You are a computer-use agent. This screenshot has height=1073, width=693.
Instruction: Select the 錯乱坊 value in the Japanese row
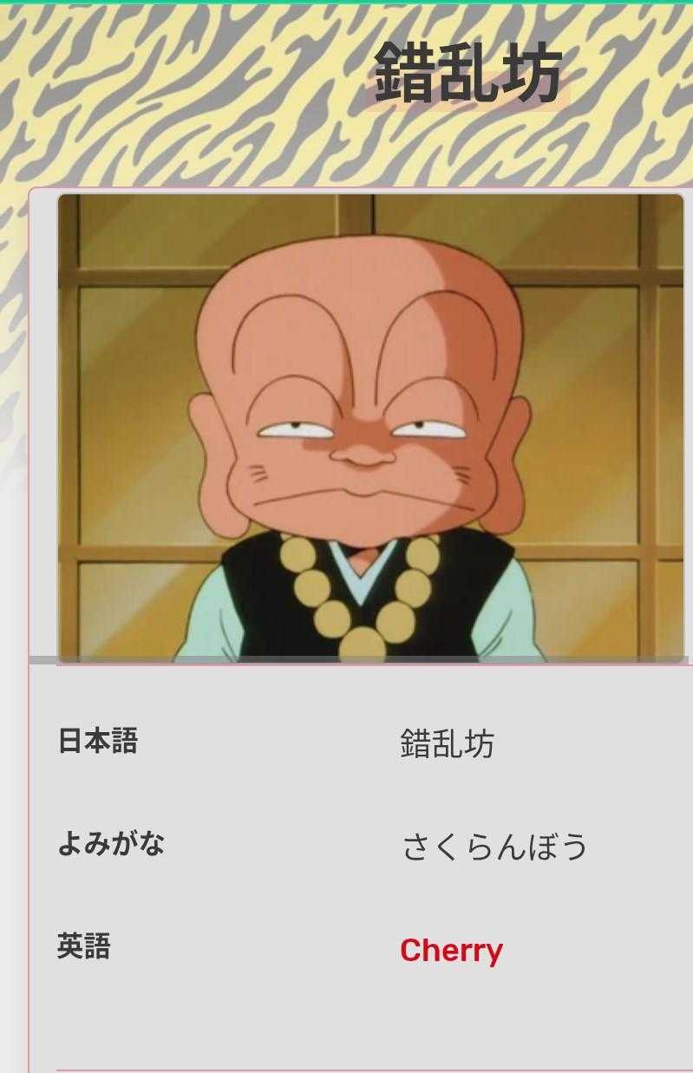[x=448, y=744]
